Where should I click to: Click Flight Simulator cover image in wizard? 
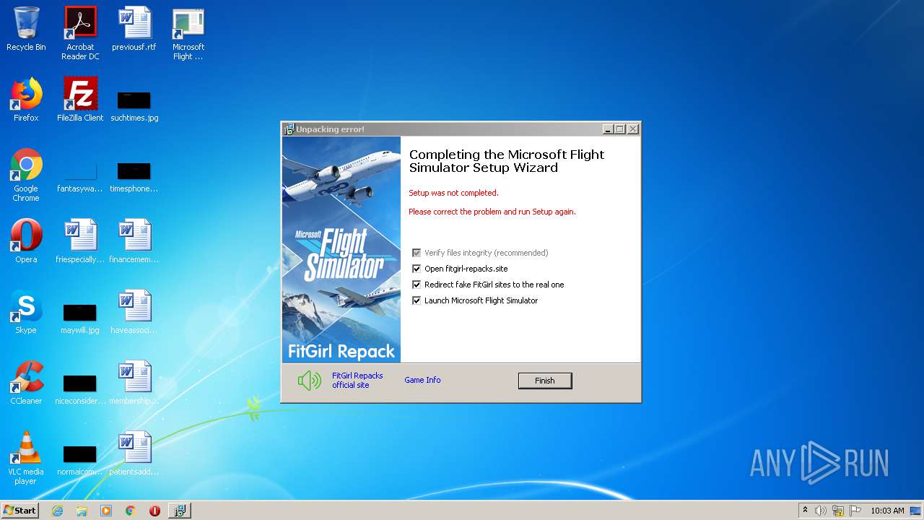coord(341,249)
